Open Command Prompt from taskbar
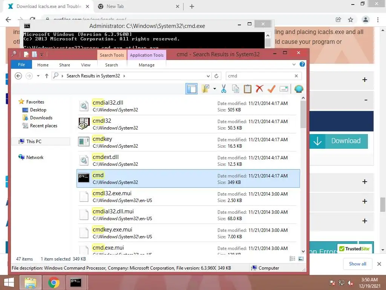This screenshot has width=386, height=290. click(x=75, y=282)
